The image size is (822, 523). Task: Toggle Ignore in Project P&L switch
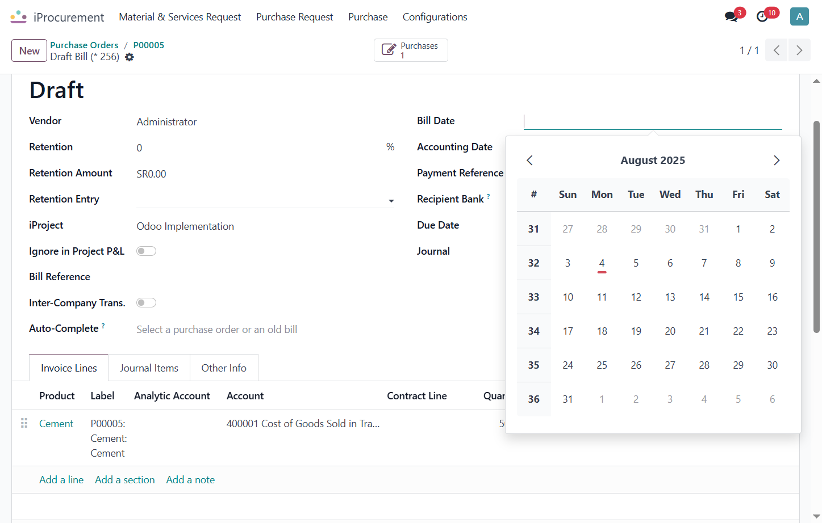(x=146, y=251)
